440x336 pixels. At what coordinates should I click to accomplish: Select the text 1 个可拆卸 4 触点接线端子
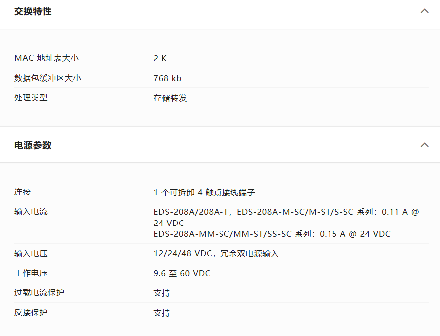tap(204, 192)
